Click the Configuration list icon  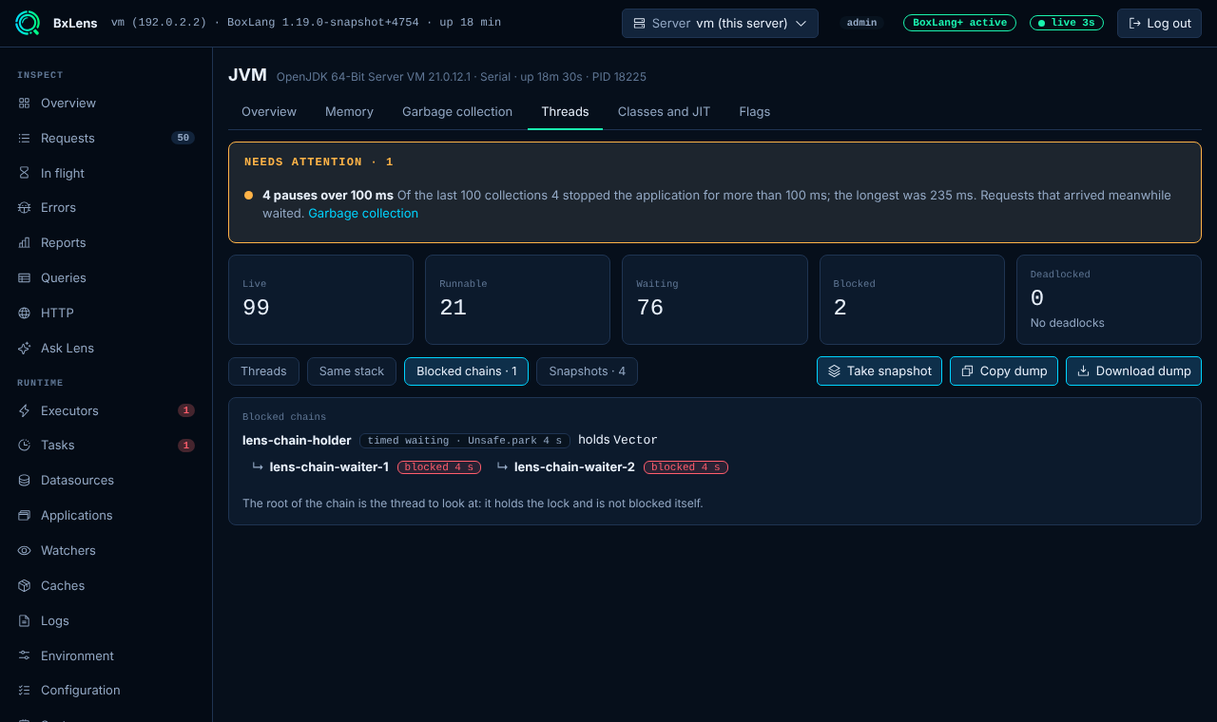25,690
